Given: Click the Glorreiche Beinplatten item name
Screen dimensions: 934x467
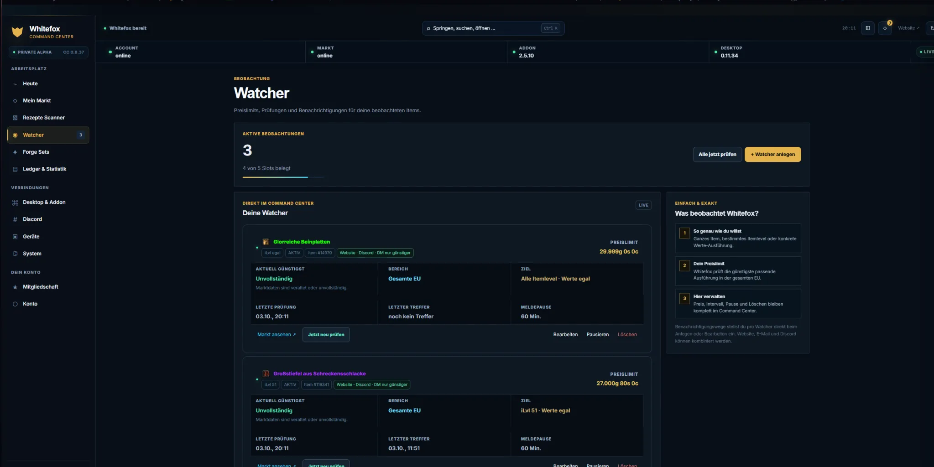Looking at the screenshot, I should 302,242.
